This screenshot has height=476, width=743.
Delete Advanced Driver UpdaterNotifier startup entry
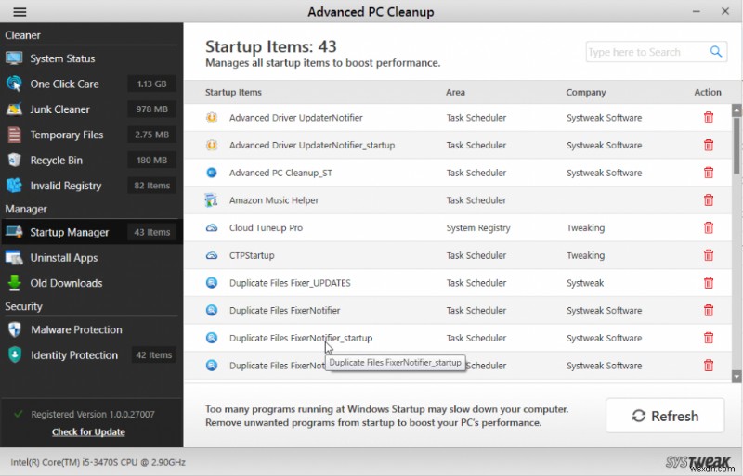709,118
